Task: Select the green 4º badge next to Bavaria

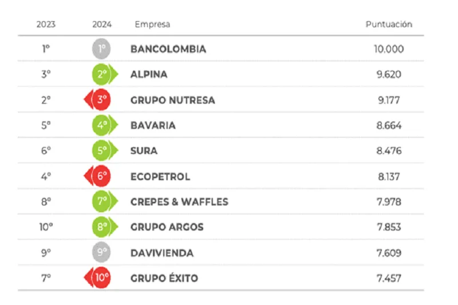Action: [x=102, y=125]
